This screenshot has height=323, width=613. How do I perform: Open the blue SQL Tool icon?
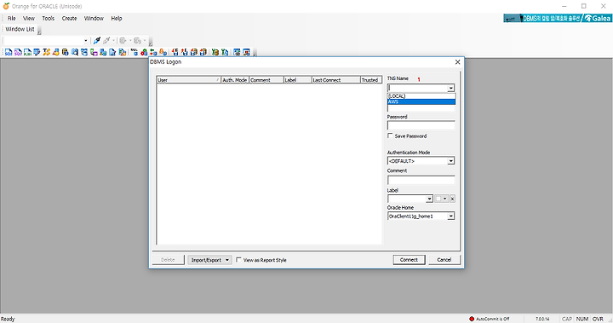tap(9, 52)
